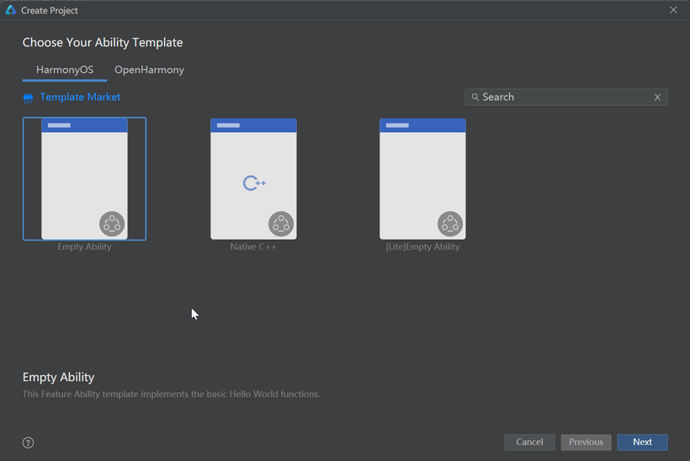Screen dimensions: 690x461
Task: Click the Cancel button
Action: coord(529,442)
